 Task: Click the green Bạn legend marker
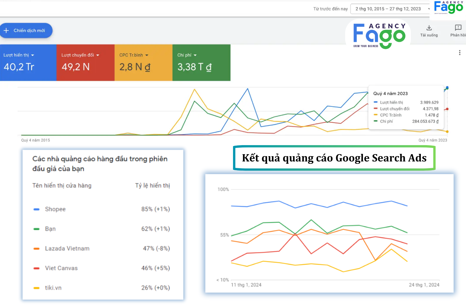click(x=36, y=229)
